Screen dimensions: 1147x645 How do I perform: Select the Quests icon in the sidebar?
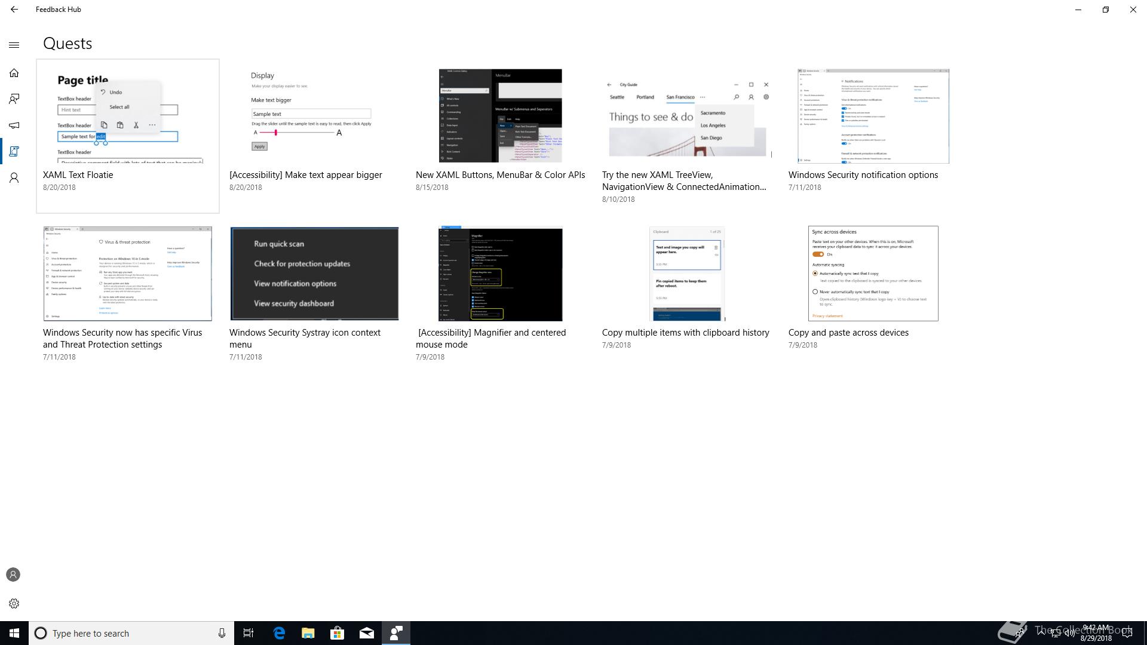pos(14,151)
